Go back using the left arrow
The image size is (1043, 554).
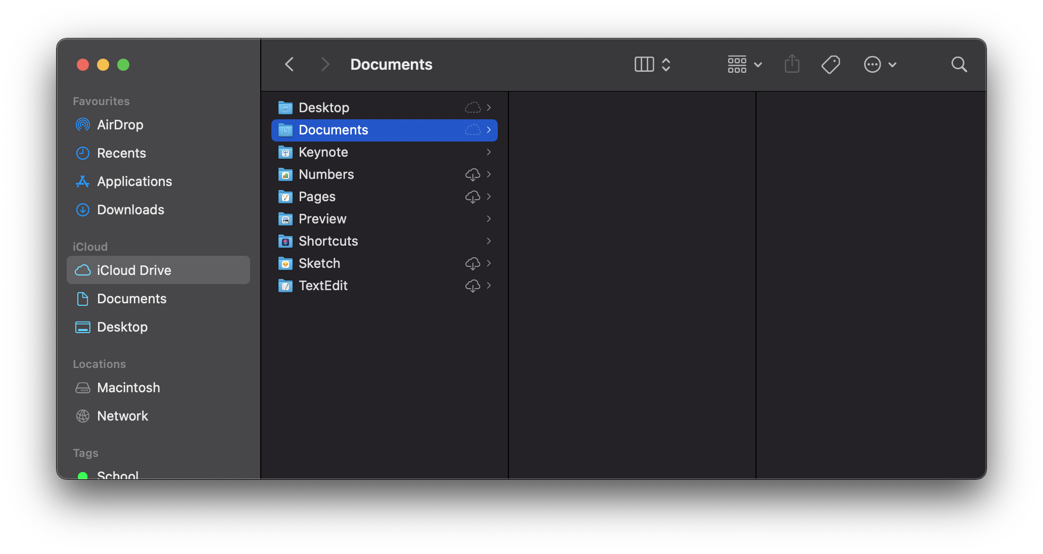[x=290, y=65]
